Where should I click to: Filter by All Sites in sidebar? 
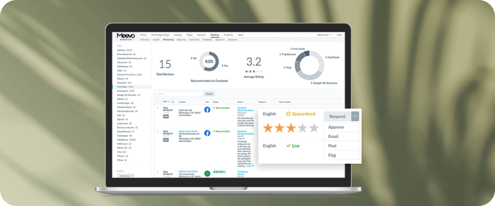tap(125, 50)
